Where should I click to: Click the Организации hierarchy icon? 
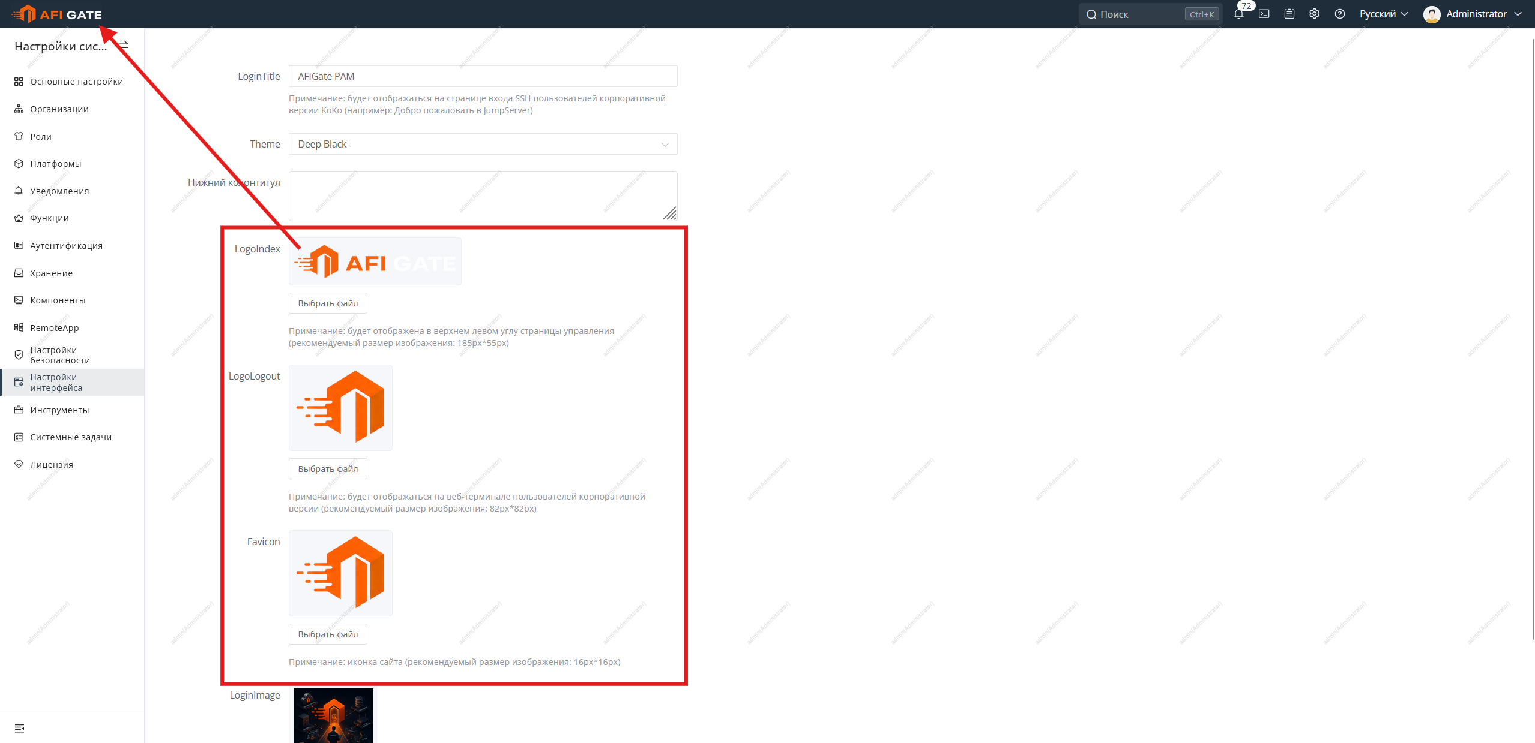(19, 109)
